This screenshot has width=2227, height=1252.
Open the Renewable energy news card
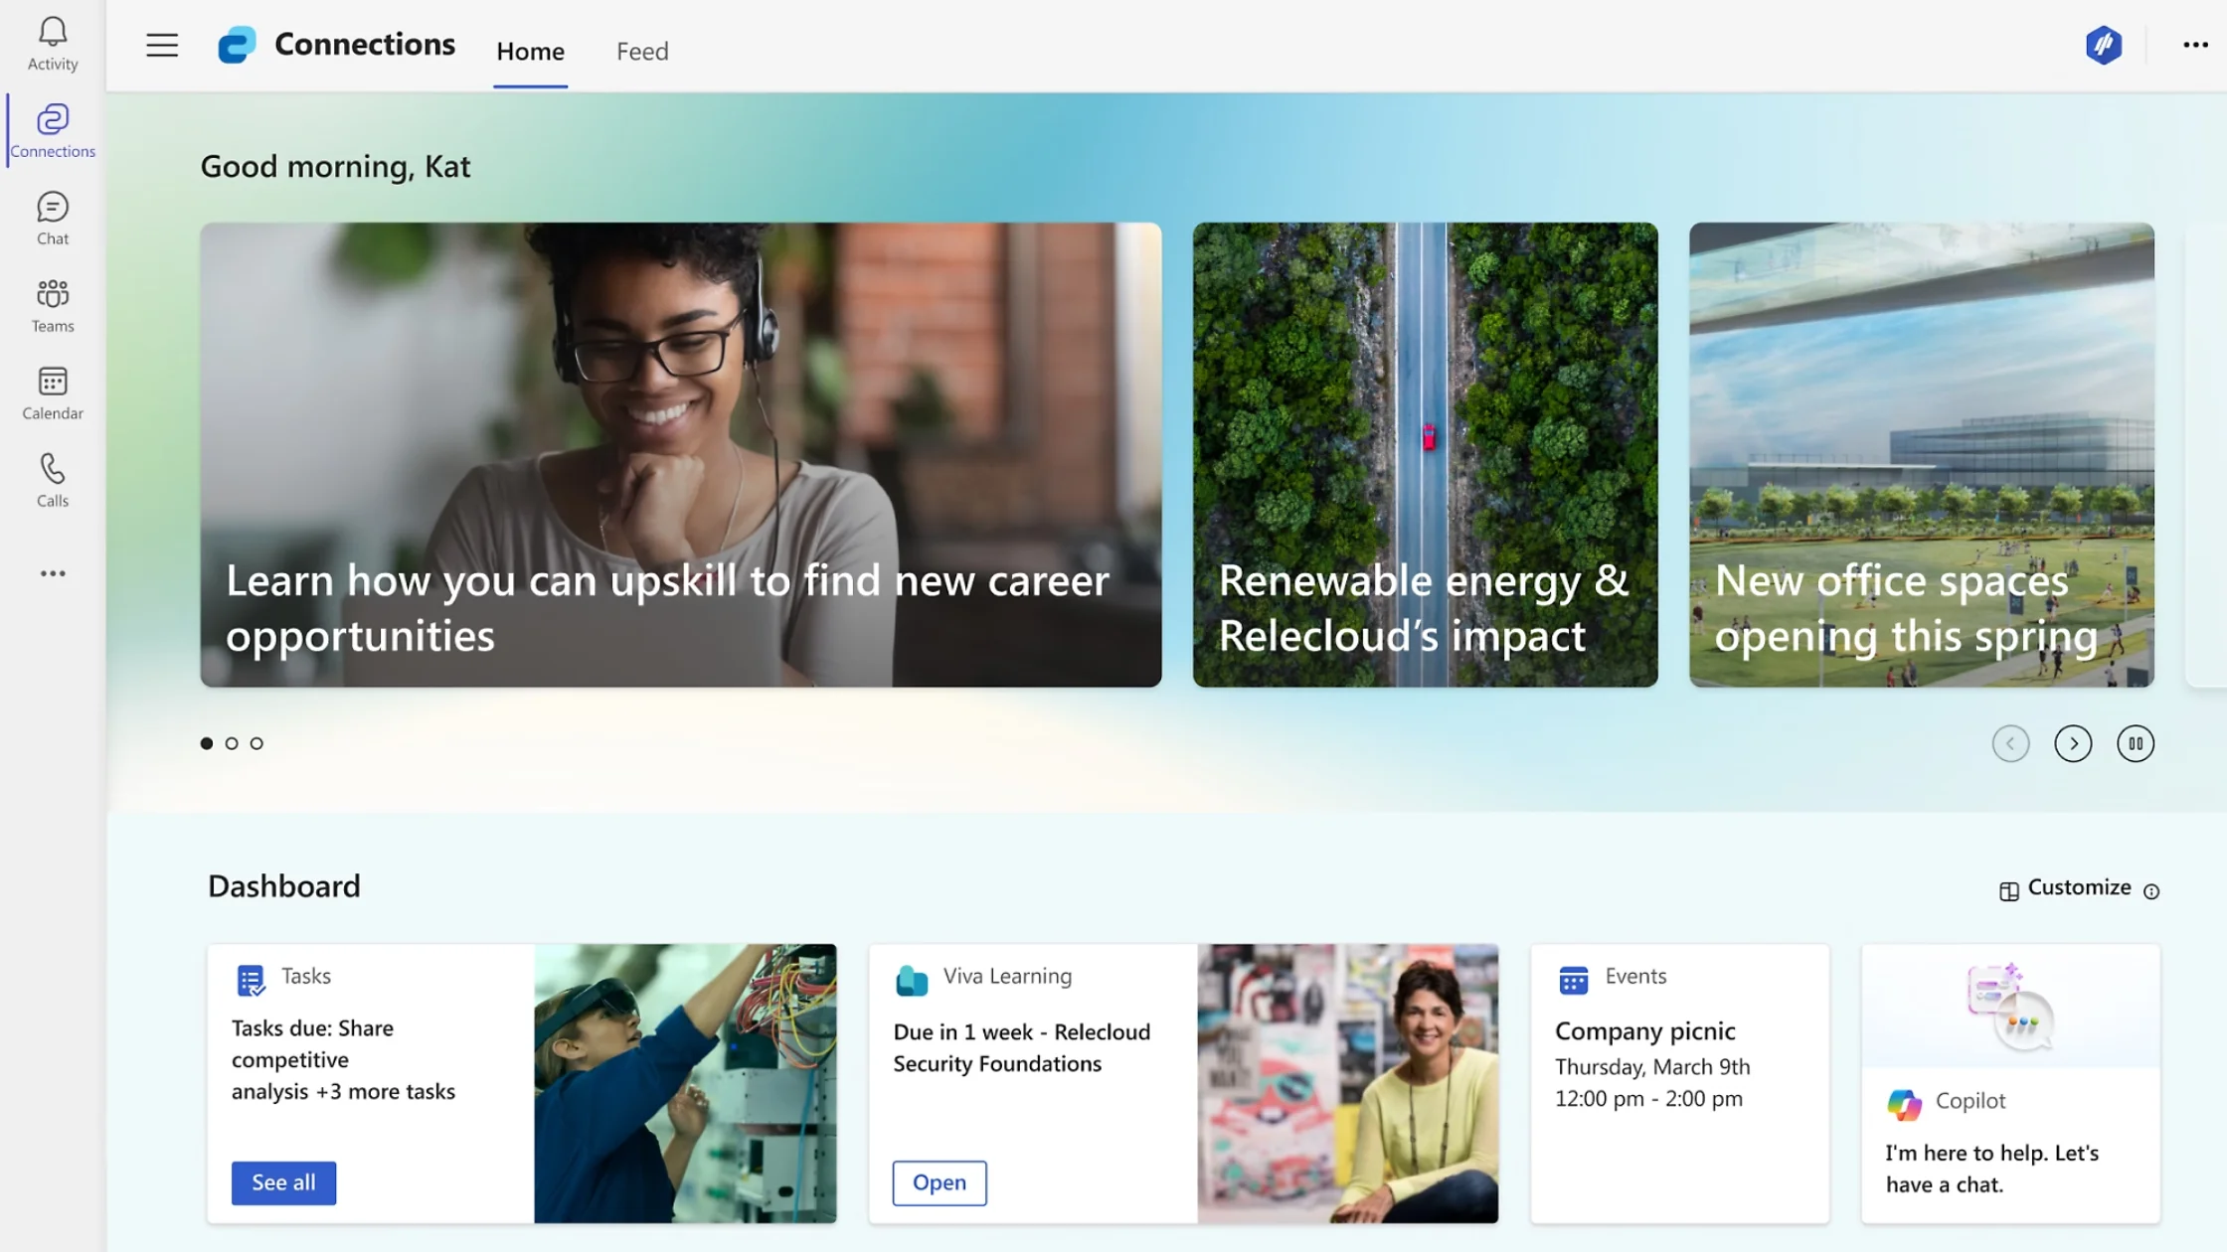(x=1425, y=454)
